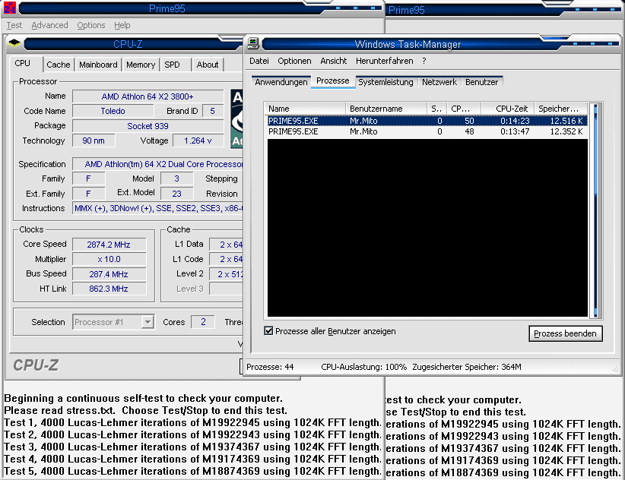The height and width of the screenshot is (480, 625).
Task: Click the Brand ID value '5'
Action: 212,111
